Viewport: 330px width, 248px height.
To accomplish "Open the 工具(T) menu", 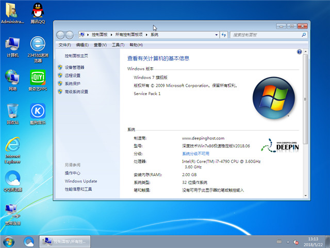I will tap(118, 45).
